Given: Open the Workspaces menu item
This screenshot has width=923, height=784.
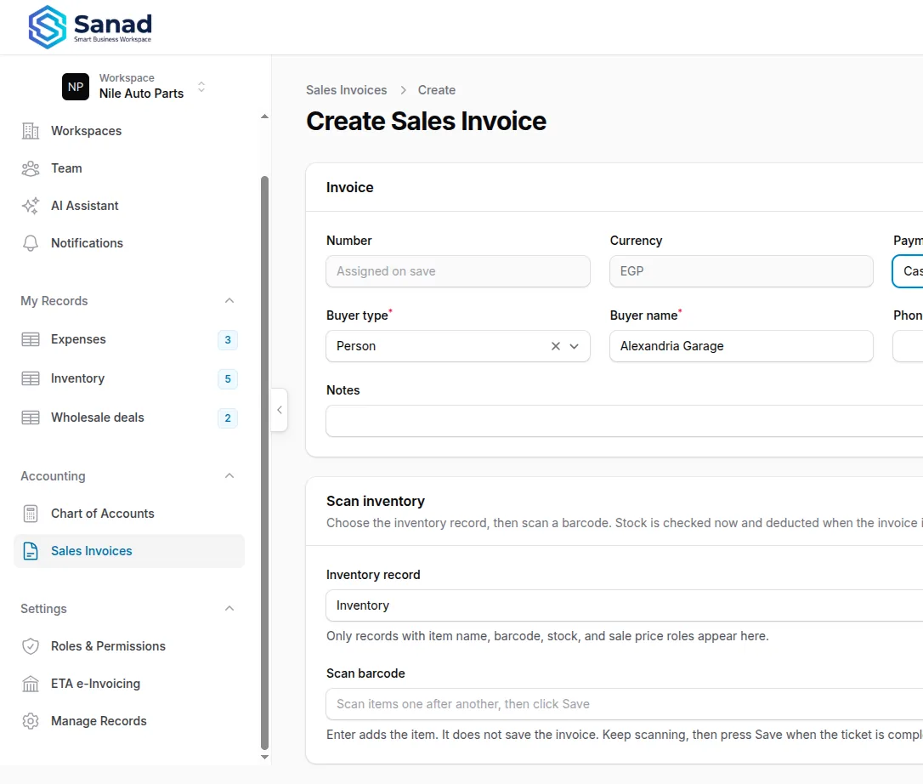Looking at the screenshot, I should [x=86, y=131].
